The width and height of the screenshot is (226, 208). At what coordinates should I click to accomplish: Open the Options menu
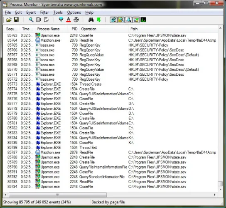[74, 12]
